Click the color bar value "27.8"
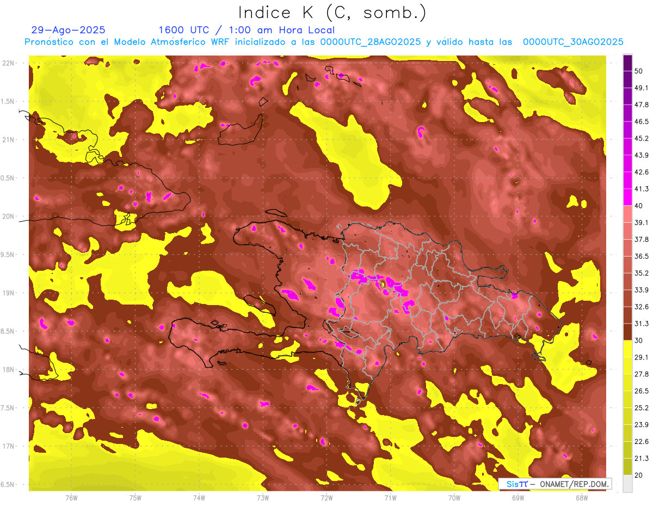Screen dimensions: 653x505 point(641,374)
